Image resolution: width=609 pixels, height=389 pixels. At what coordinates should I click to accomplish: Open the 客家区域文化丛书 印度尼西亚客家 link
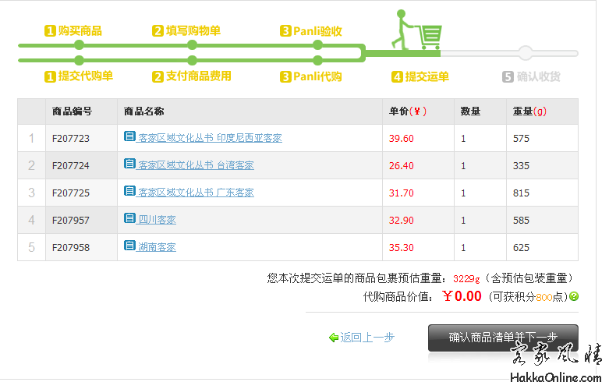tap(210, 138)
